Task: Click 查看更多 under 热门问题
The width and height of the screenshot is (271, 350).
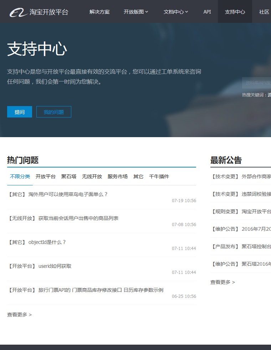Action: point(19,315)
